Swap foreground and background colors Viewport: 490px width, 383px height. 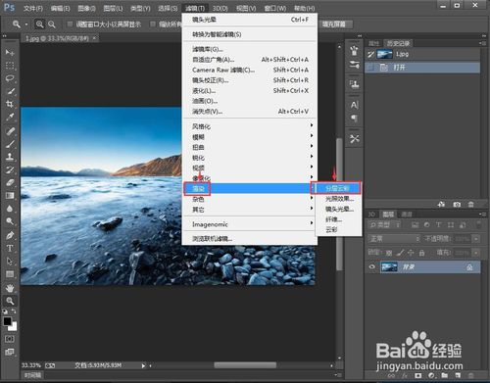tap(14, 311)
